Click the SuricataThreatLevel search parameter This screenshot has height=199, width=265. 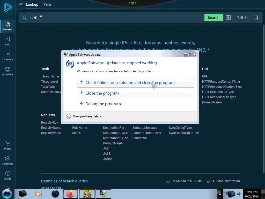point(147,133)
